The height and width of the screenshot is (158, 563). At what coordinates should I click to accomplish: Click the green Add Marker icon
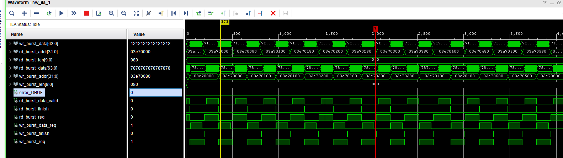pos(223,13)
